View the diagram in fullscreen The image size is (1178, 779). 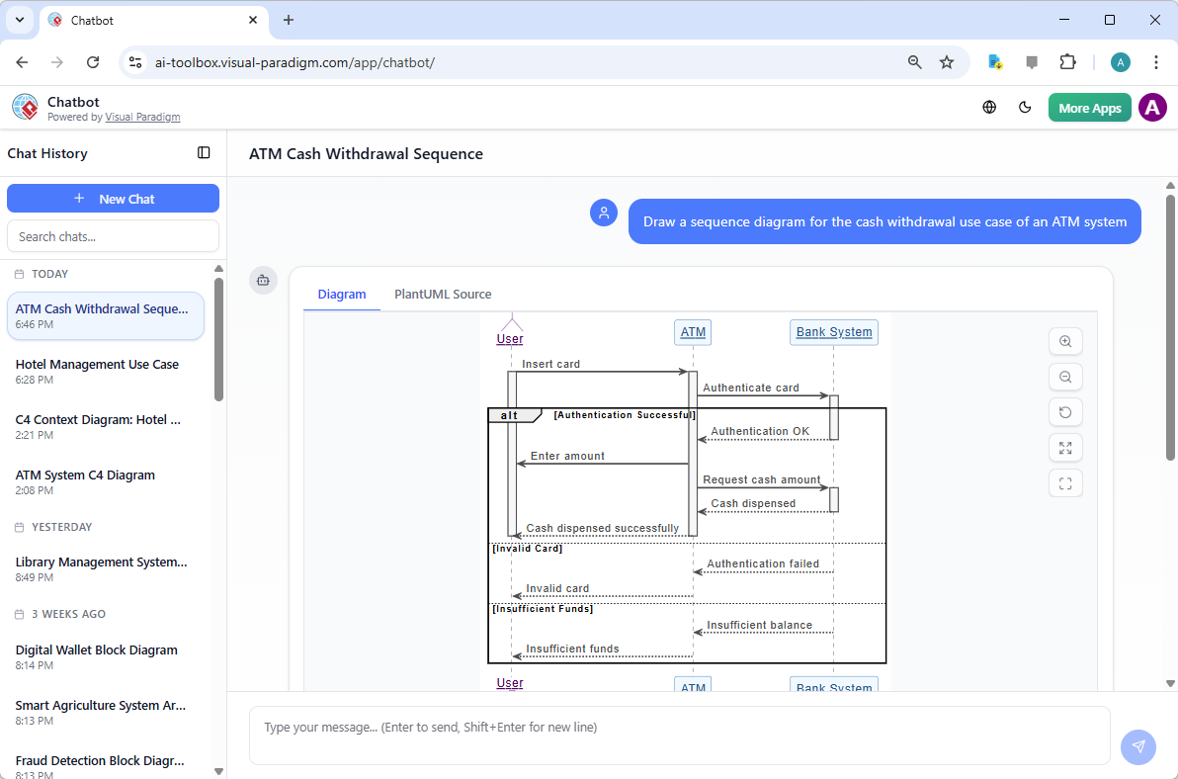point(1065,448)
